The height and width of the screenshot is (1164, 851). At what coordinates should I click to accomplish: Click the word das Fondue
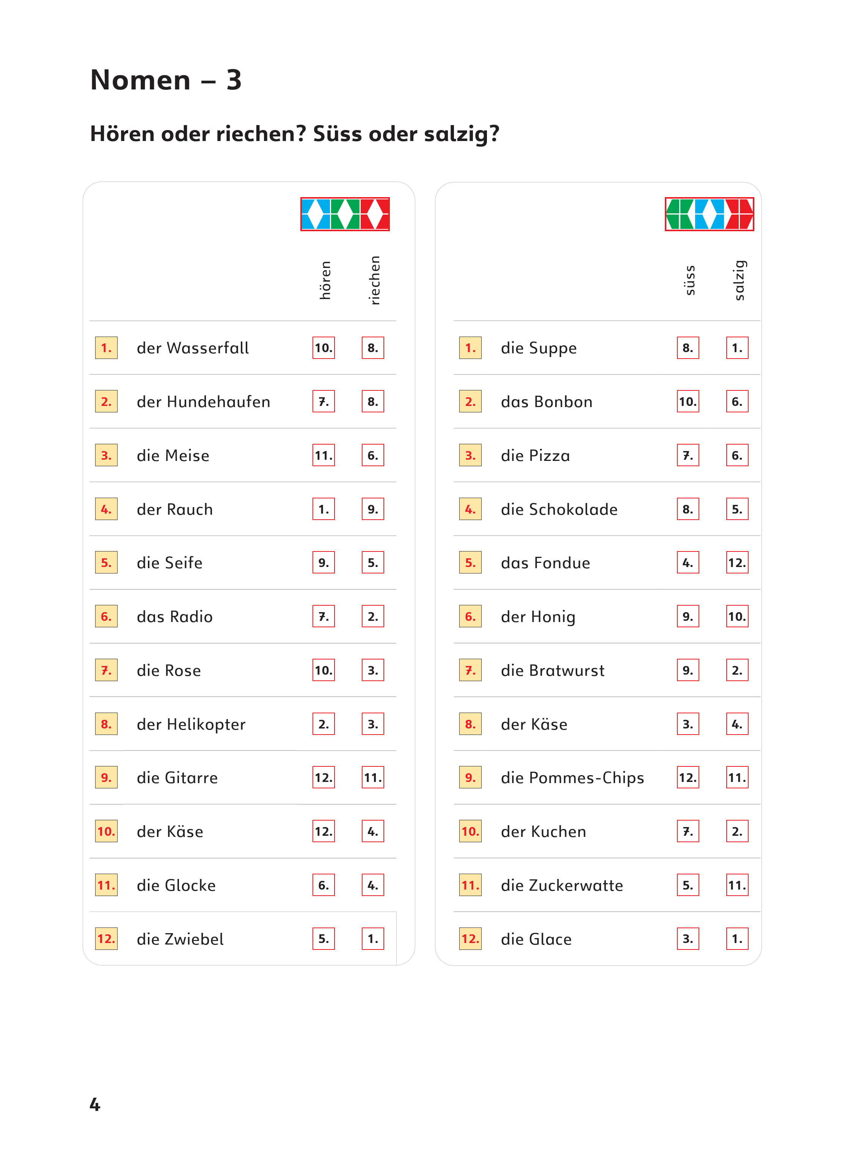pyautogui.click(x=545, y=563)
